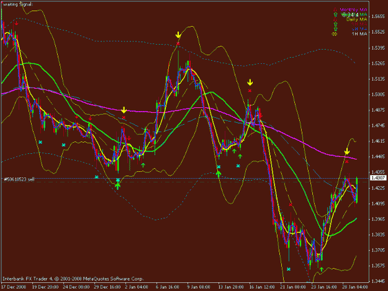388x291 pixels.
Task: Select the yellow sell arrow near the 1.5525 level
Action: [178, 35]
